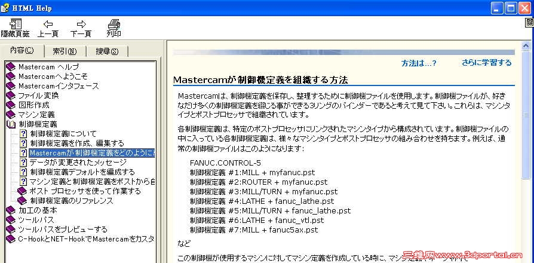Click the FANUC.CONTROL-5 line of text
This screenshot has height=263, width=534.
(225, 163)
